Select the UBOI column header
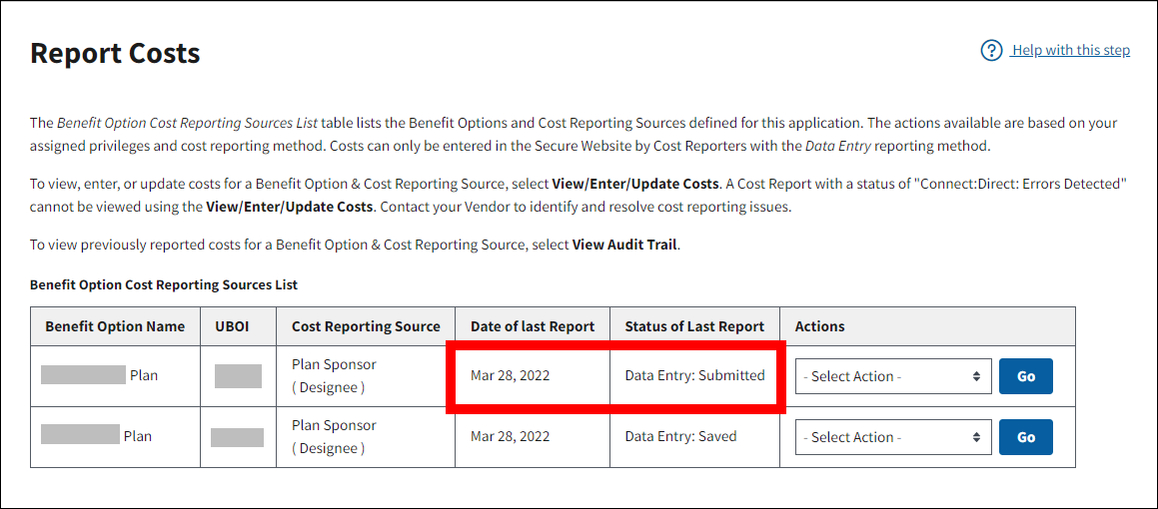 (238, 326)
